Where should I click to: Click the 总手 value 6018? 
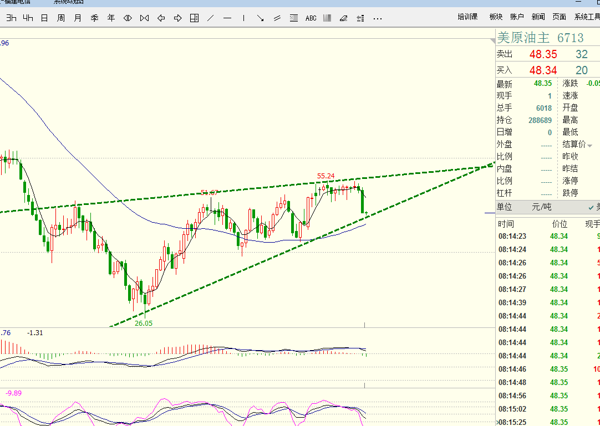coord(544,108)
